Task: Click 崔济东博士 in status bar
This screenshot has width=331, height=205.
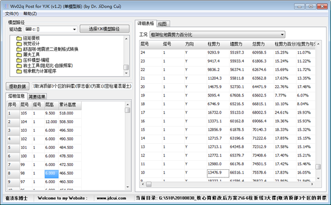Action: (17, 198)
